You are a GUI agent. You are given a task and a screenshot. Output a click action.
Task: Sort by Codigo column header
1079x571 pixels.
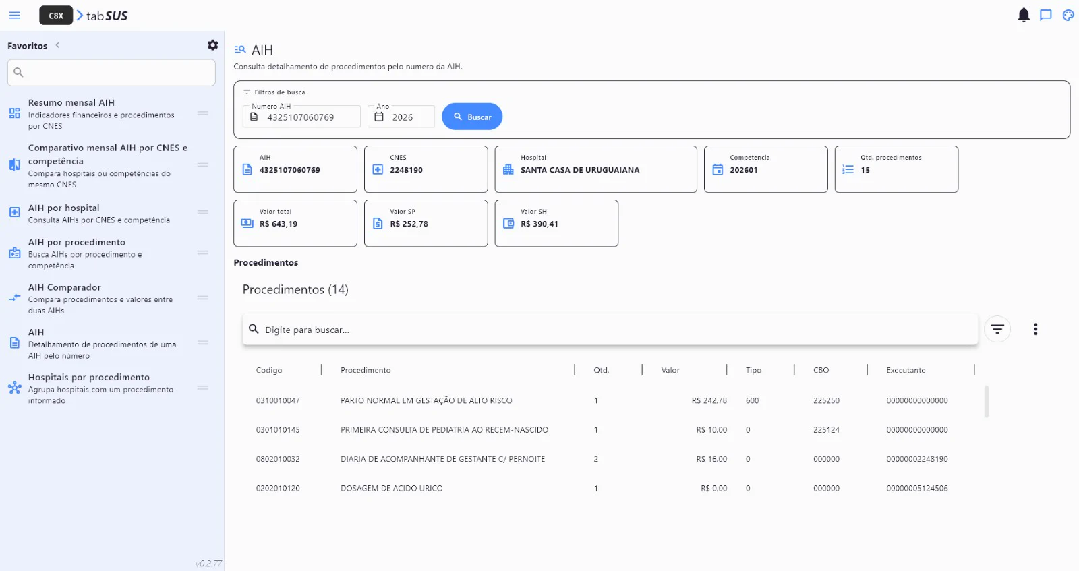click(x=269, y=370)
